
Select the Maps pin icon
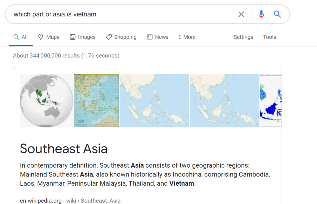[41, 37]
